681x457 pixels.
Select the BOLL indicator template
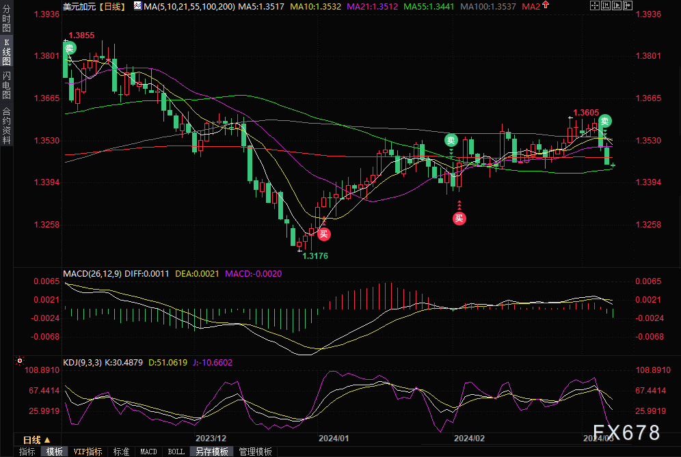[176, 452]
